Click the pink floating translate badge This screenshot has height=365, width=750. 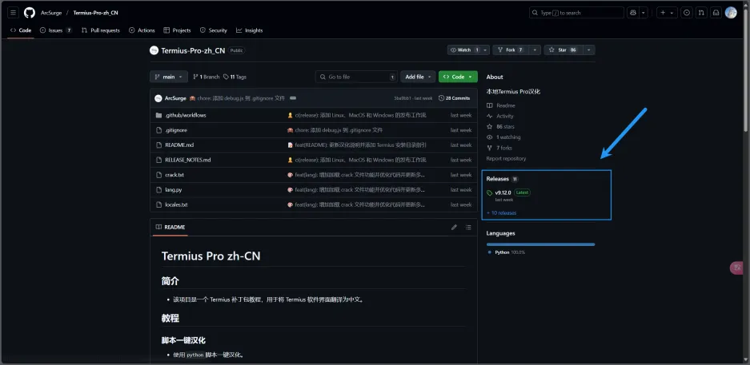(x=737, y=268)
